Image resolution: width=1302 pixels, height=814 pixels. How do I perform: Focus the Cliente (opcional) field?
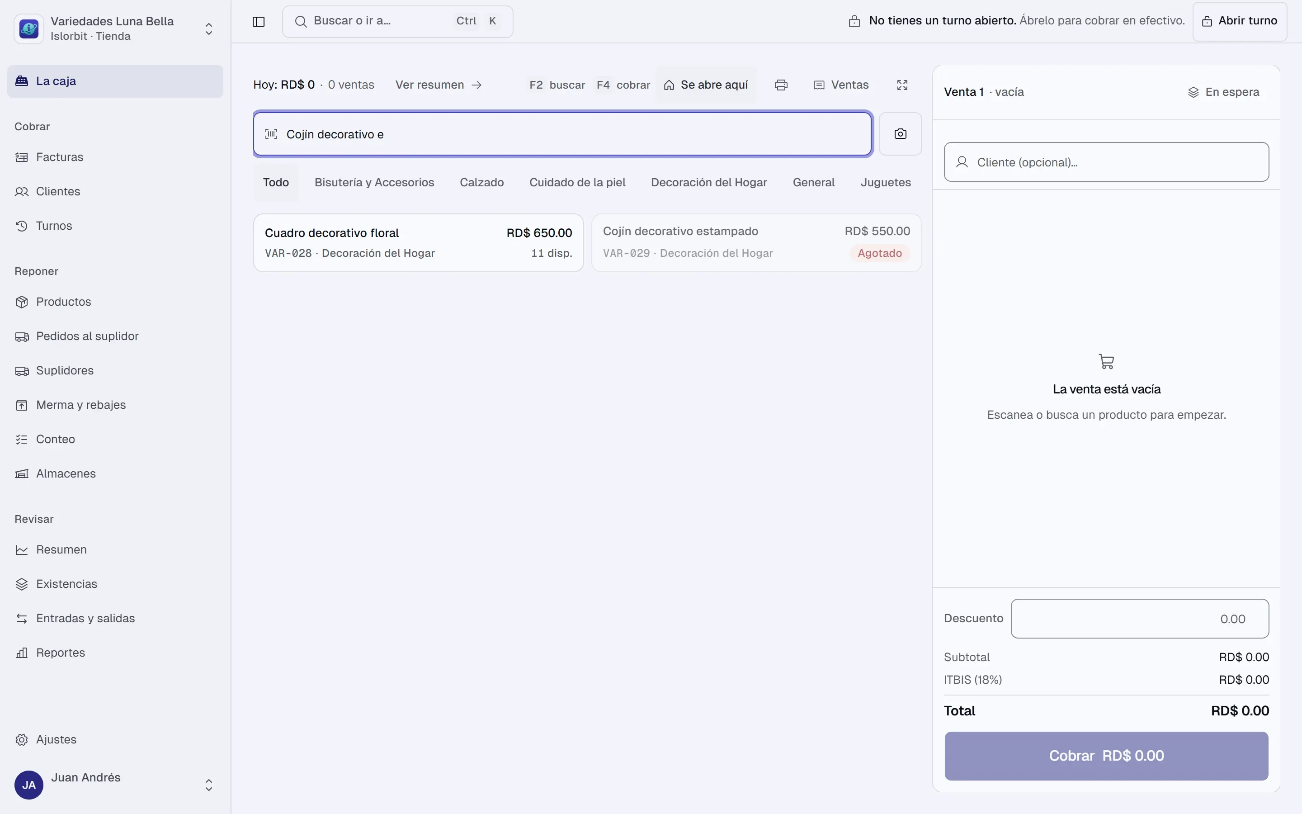(x=1106, y=162)
